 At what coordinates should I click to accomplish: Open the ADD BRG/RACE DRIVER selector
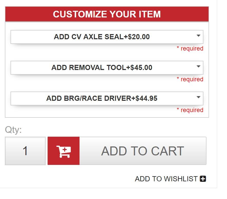[x=107, y=98]
